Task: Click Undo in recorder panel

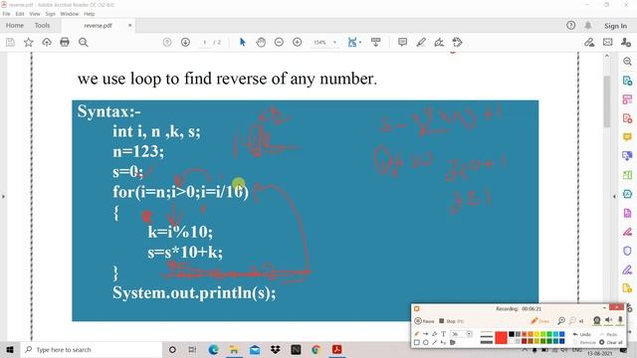Action: tap(582, 334)
